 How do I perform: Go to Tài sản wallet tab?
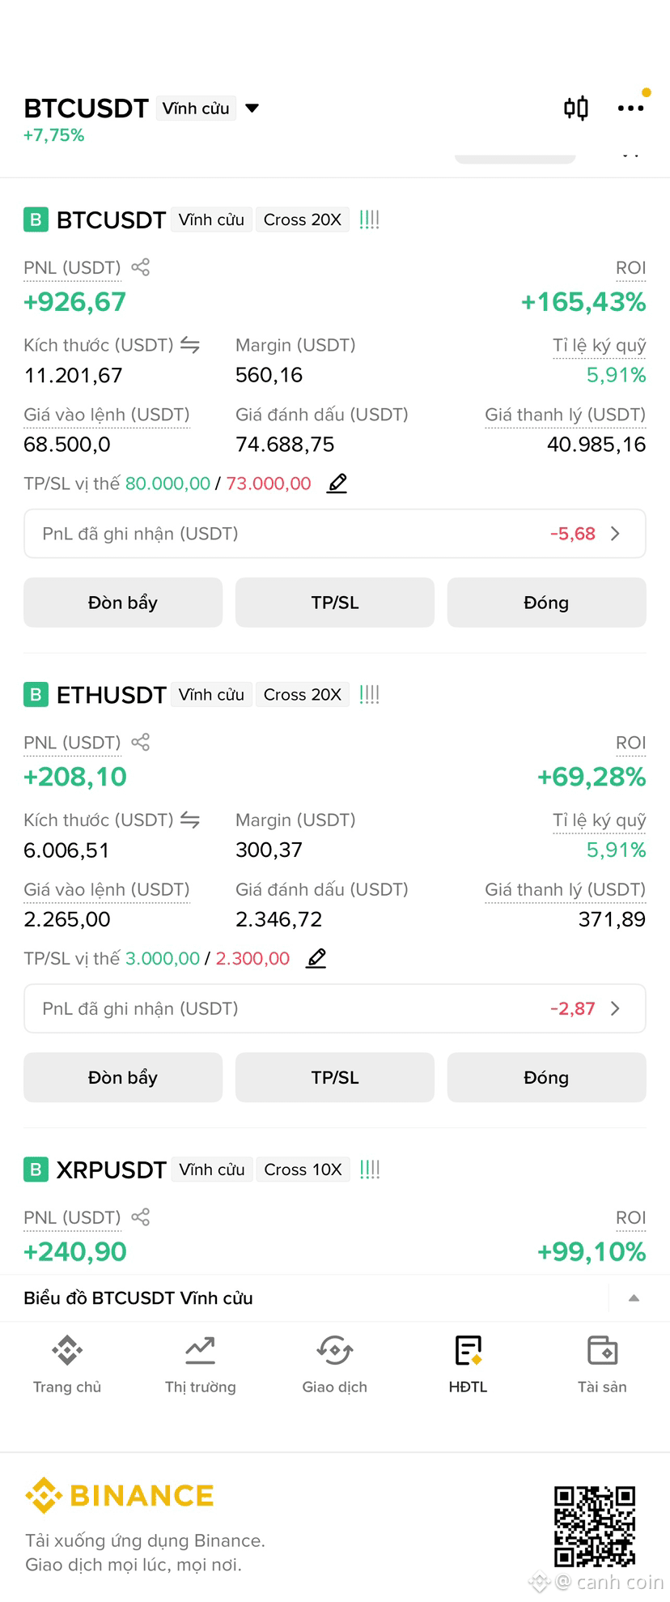(602, 1364)
